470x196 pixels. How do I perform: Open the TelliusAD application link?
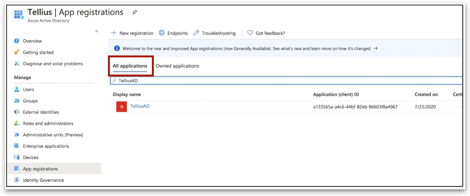point(139,106)
